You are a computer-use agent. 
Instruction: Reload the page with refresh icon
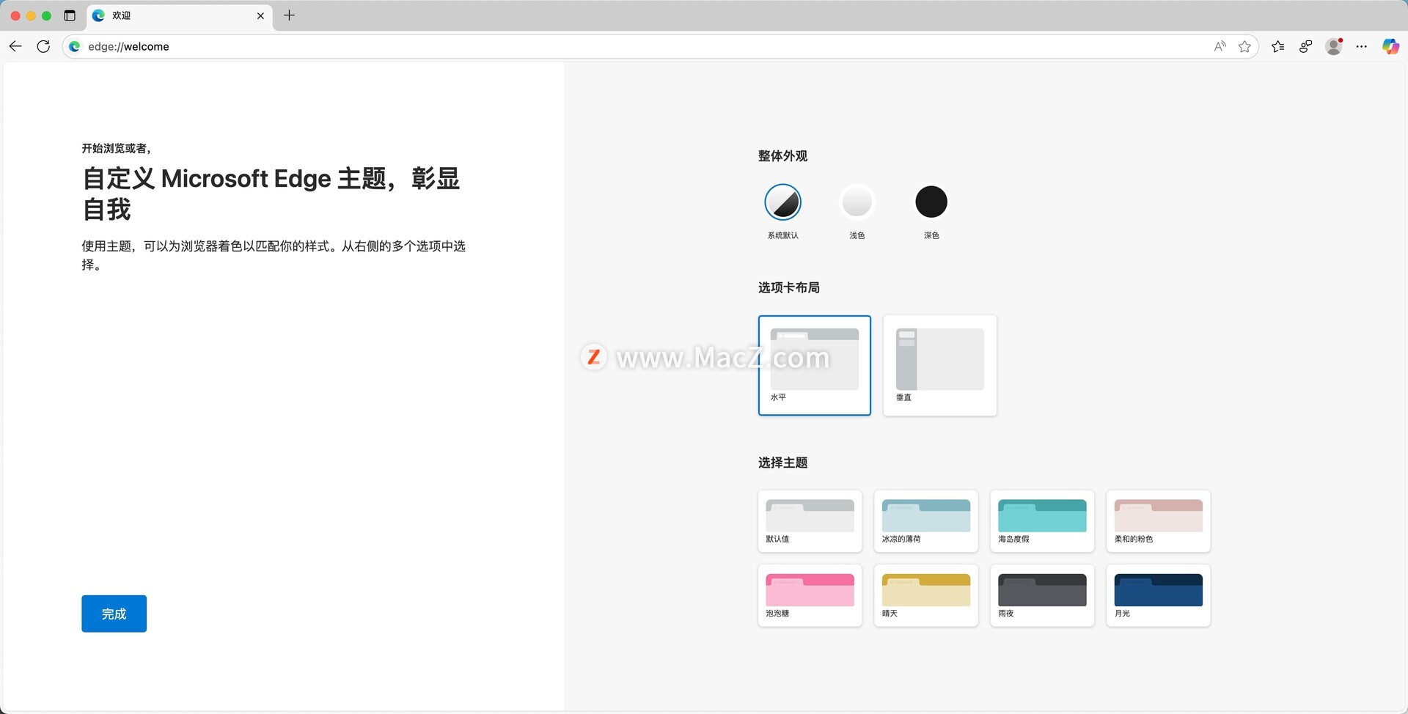pyautogui.click(x=43, y=46)
